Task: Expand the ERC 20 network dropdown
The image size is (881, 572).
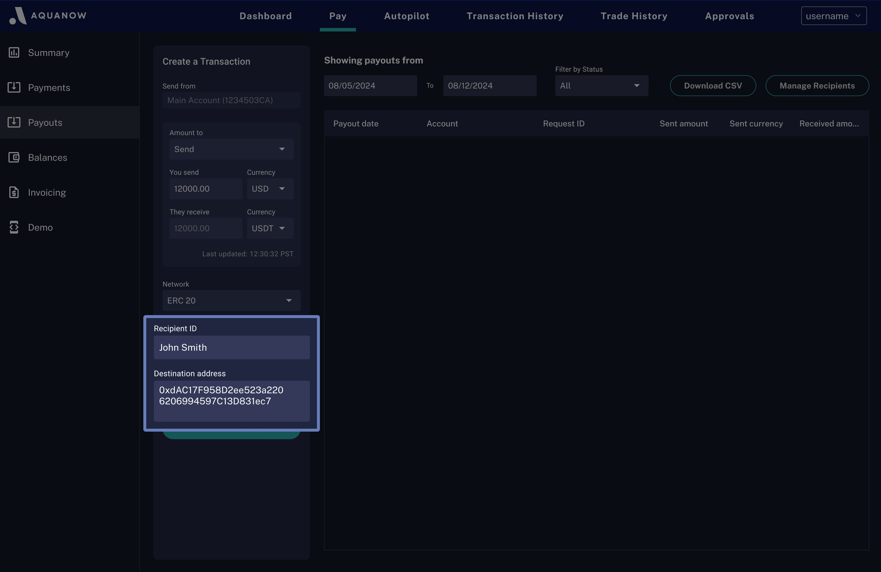Action: [x=231, y=301]
